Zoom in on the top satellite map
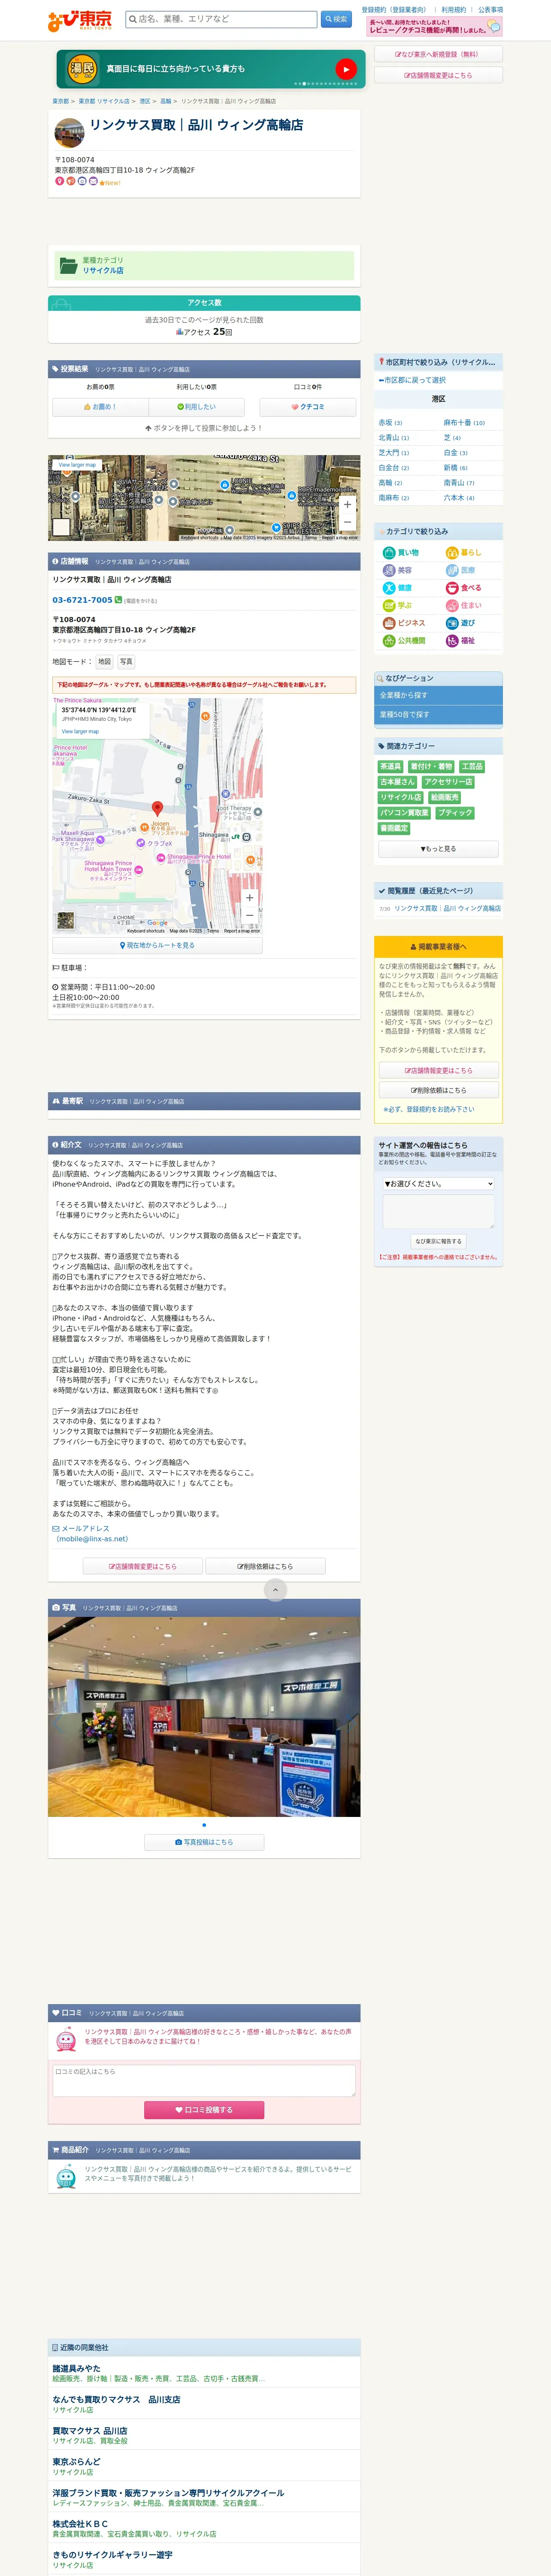This screenshot has height=2576, width=551. click(x=347, y=505)
